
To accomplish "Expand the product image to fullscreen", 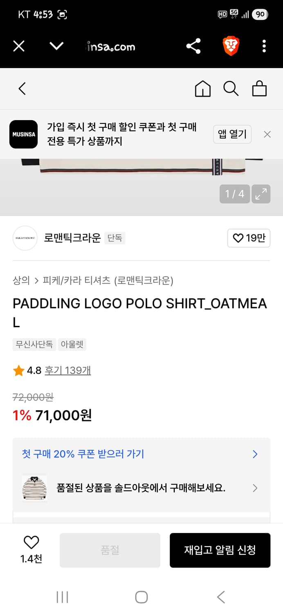I will 261,194.
